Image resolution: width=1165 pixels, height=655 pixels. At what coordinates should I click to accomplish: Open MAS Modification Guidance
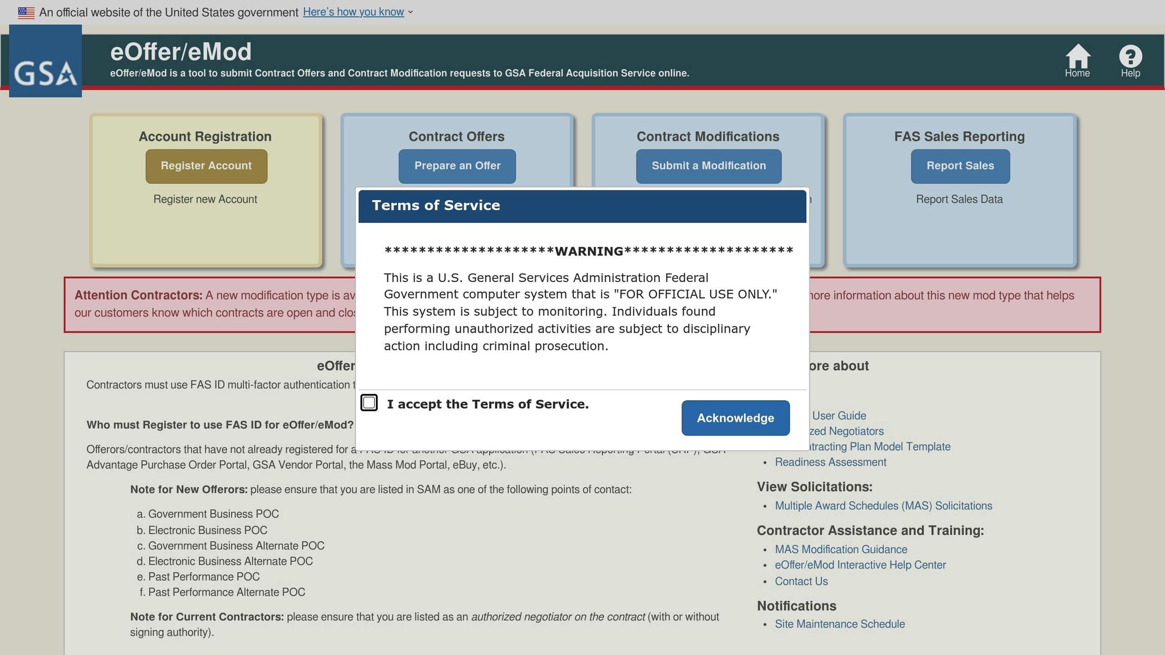pos(841,549)
